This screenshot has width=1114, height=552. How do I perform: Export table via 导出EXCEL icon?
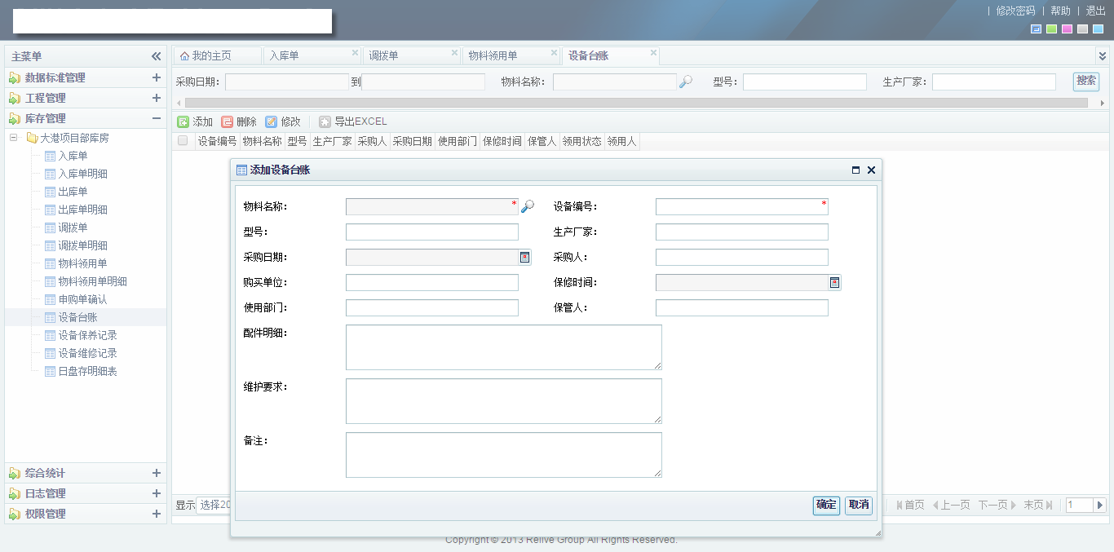coord(325,121)
